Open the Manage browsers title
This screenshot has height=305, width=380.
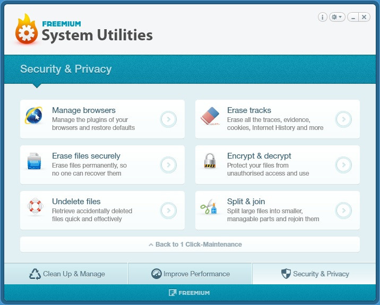(84, 110)
